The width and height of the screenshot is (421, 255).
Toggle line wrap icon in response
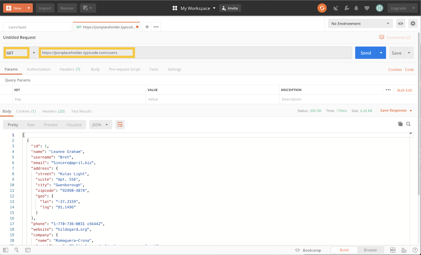(120, 125)
